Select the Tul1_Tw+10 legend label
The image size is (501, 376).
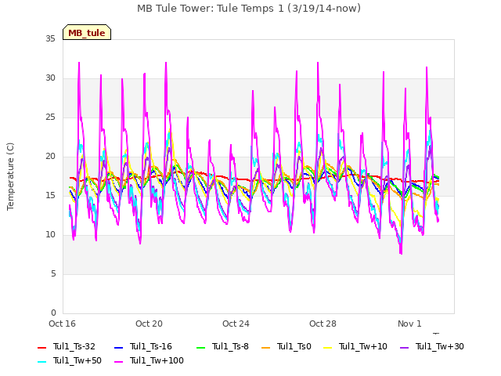tap(363, 346)
